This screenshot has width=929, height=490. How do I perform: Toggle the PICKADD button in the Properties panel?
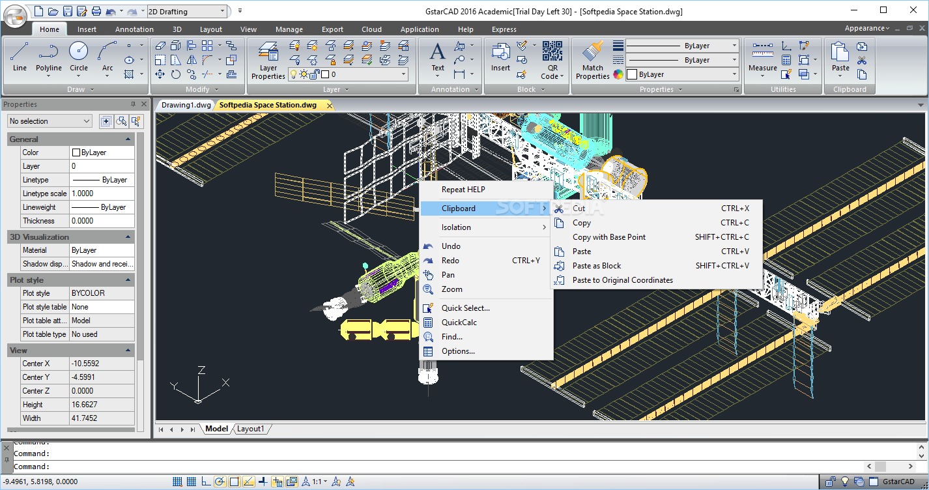coord(106,121)
